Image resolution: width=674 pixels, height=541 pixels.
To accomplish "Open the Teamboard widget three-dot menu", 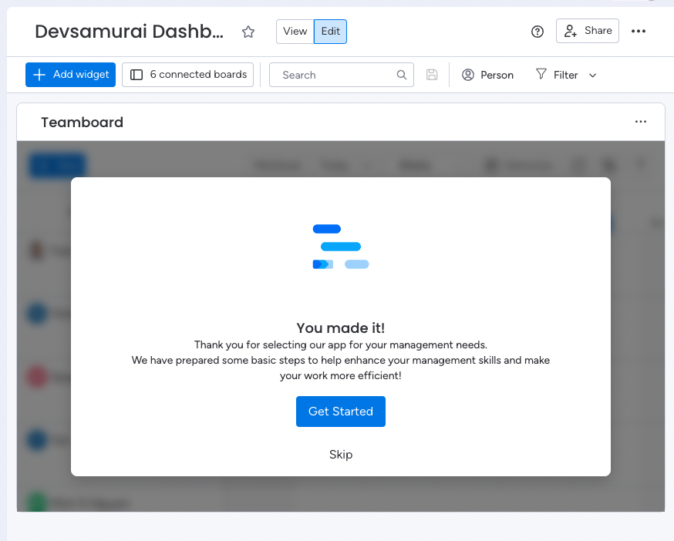I will tap(641, 122).
